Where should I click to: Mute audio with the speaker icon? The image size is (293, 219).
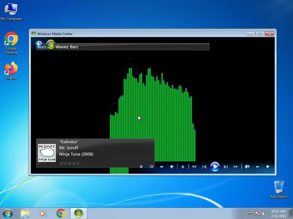[x=247, y=167]
